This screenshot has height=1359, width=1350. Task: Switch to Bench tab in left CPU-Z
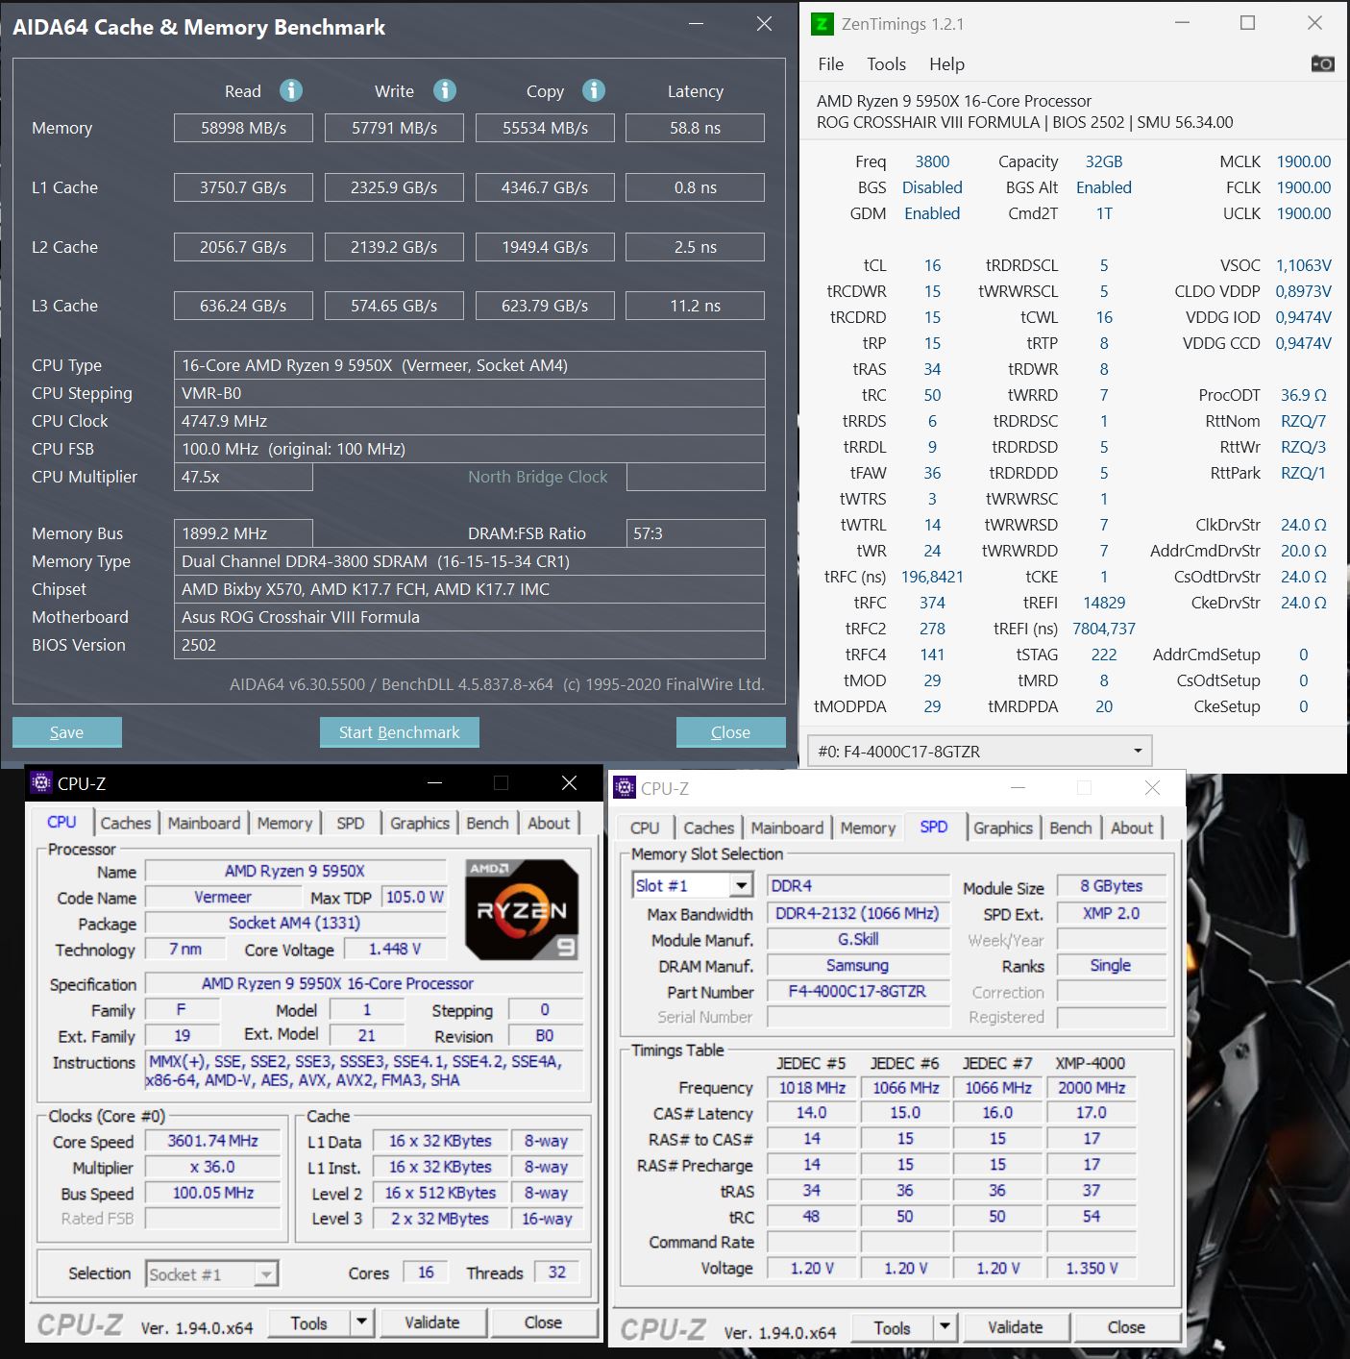[487, 823]
